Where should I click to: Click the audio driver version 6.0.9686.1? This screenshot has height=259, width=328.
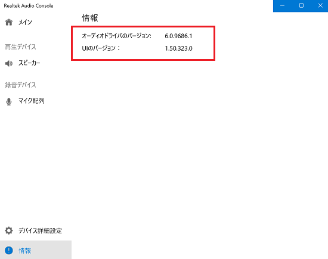[x=178, y=36]
